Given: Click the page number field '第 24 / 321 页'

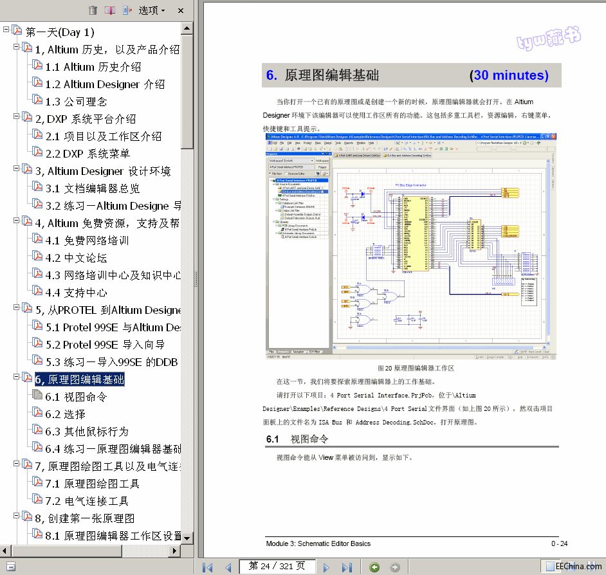Looking at the screenshot, I should point(277,566).
